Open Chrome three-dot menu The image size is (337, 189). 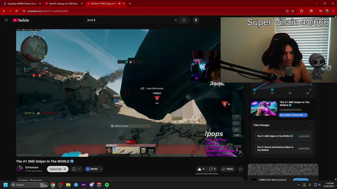tap(333, 11)
